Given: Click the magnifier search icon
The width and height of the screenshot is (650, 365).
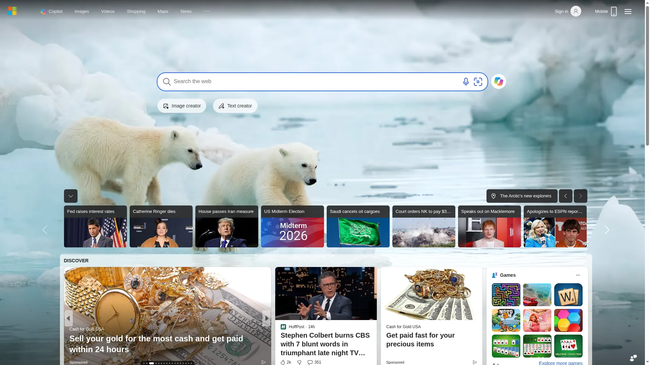Looking at the screenshot, I should point(167,82).
